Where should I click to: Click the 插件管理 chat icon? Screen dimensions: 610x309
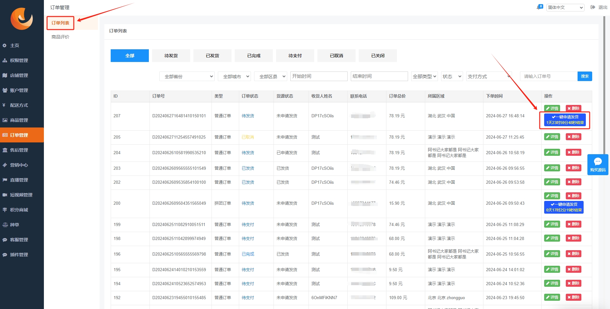point(5,255)
